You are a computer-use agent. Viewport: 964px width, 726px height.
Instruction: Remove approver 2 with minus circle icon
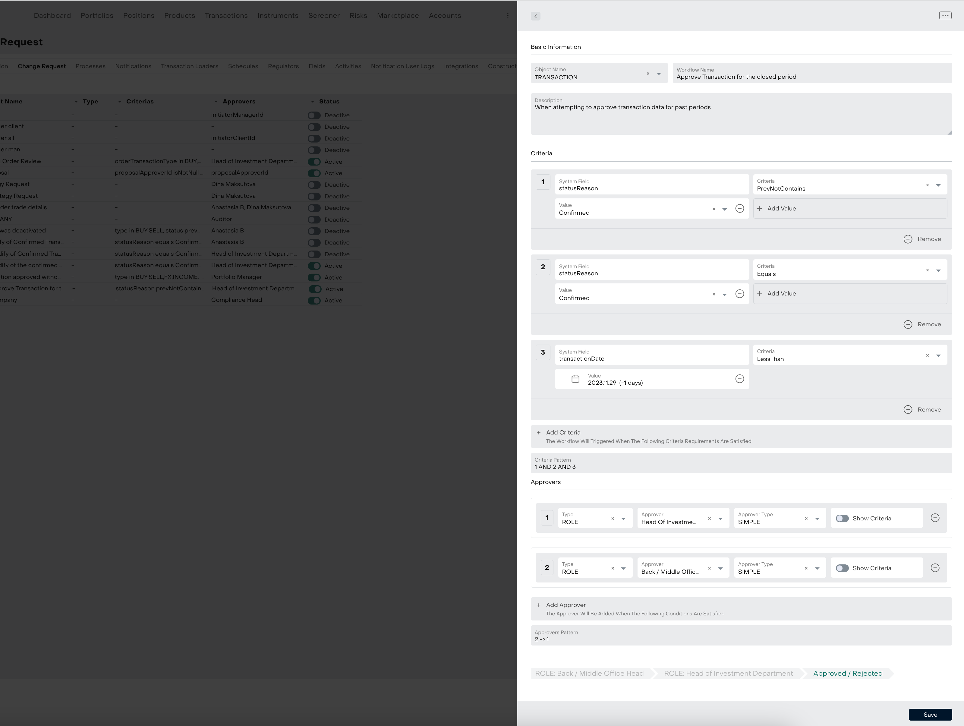(934, 568)
